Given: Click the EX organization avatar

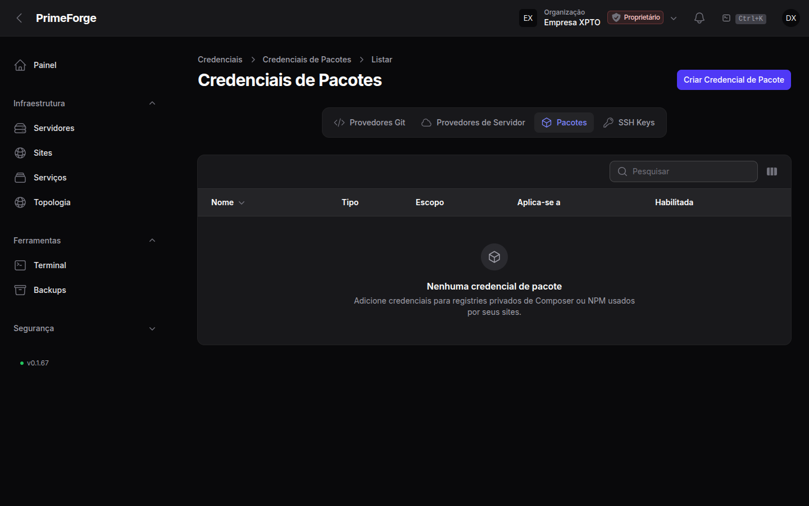Looking at the screenshot, I should (x=528, y=18).
